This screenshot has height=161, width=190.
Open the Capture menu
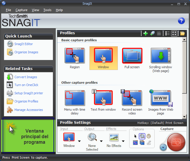pos(21,10)
